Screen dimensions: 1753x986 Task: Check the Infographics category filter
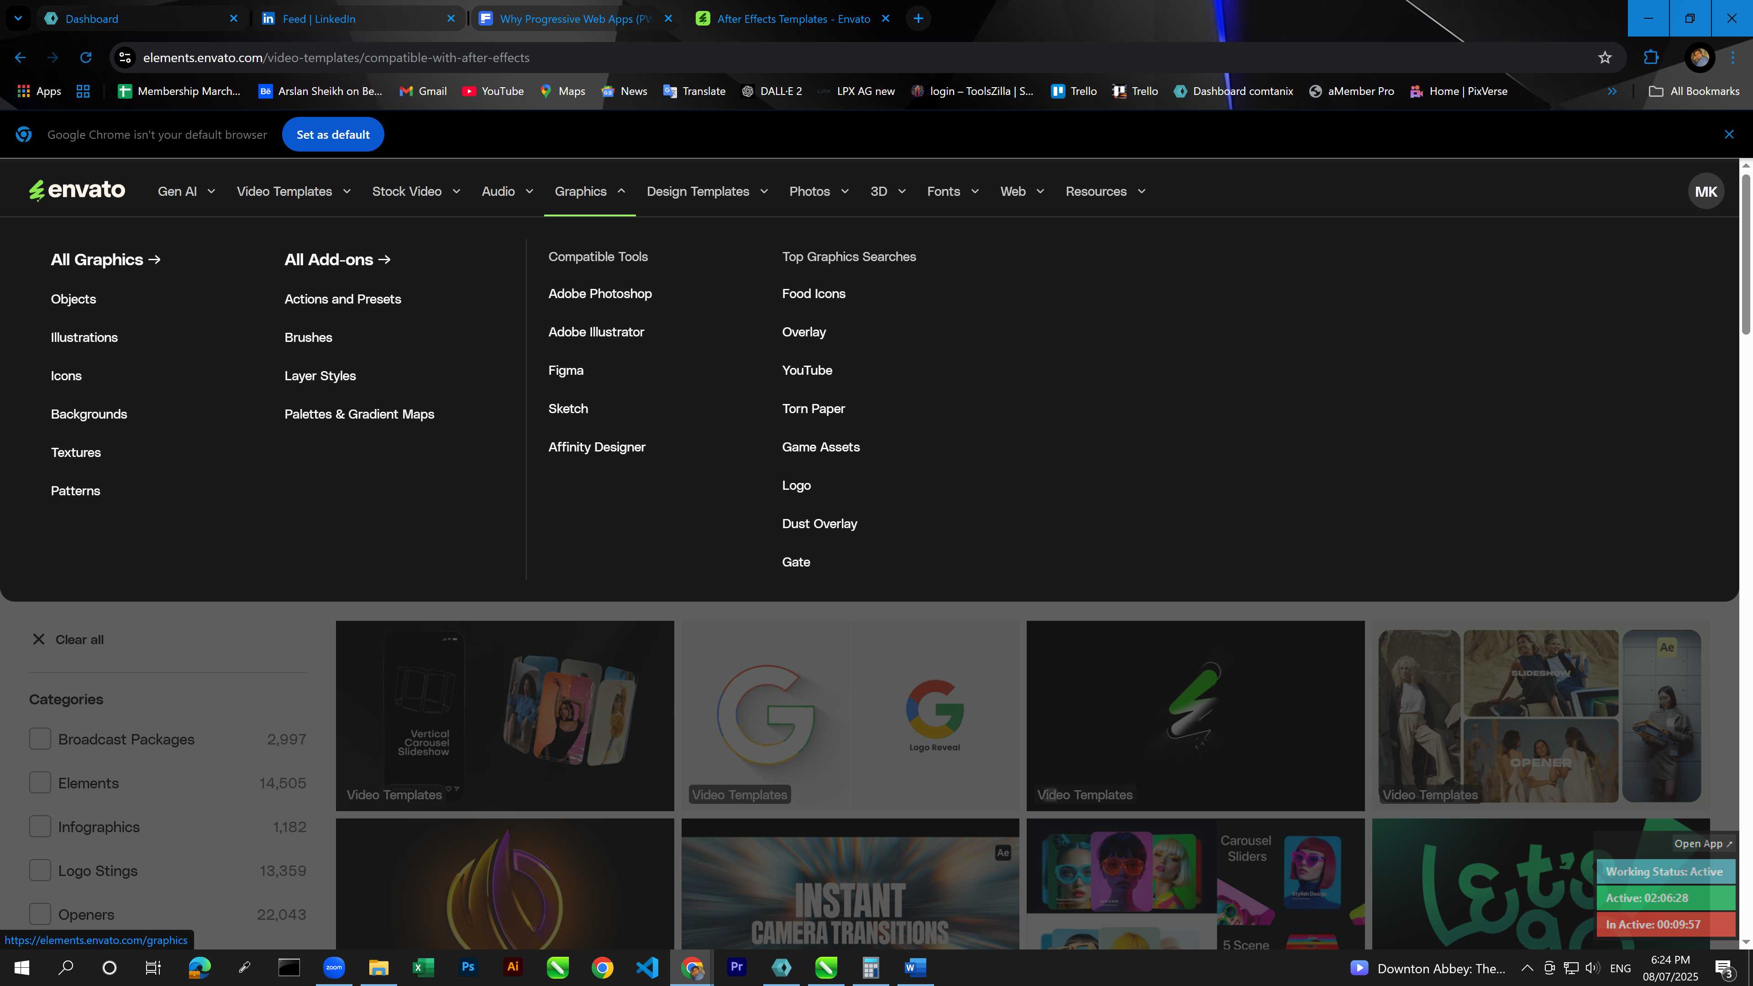40,827
